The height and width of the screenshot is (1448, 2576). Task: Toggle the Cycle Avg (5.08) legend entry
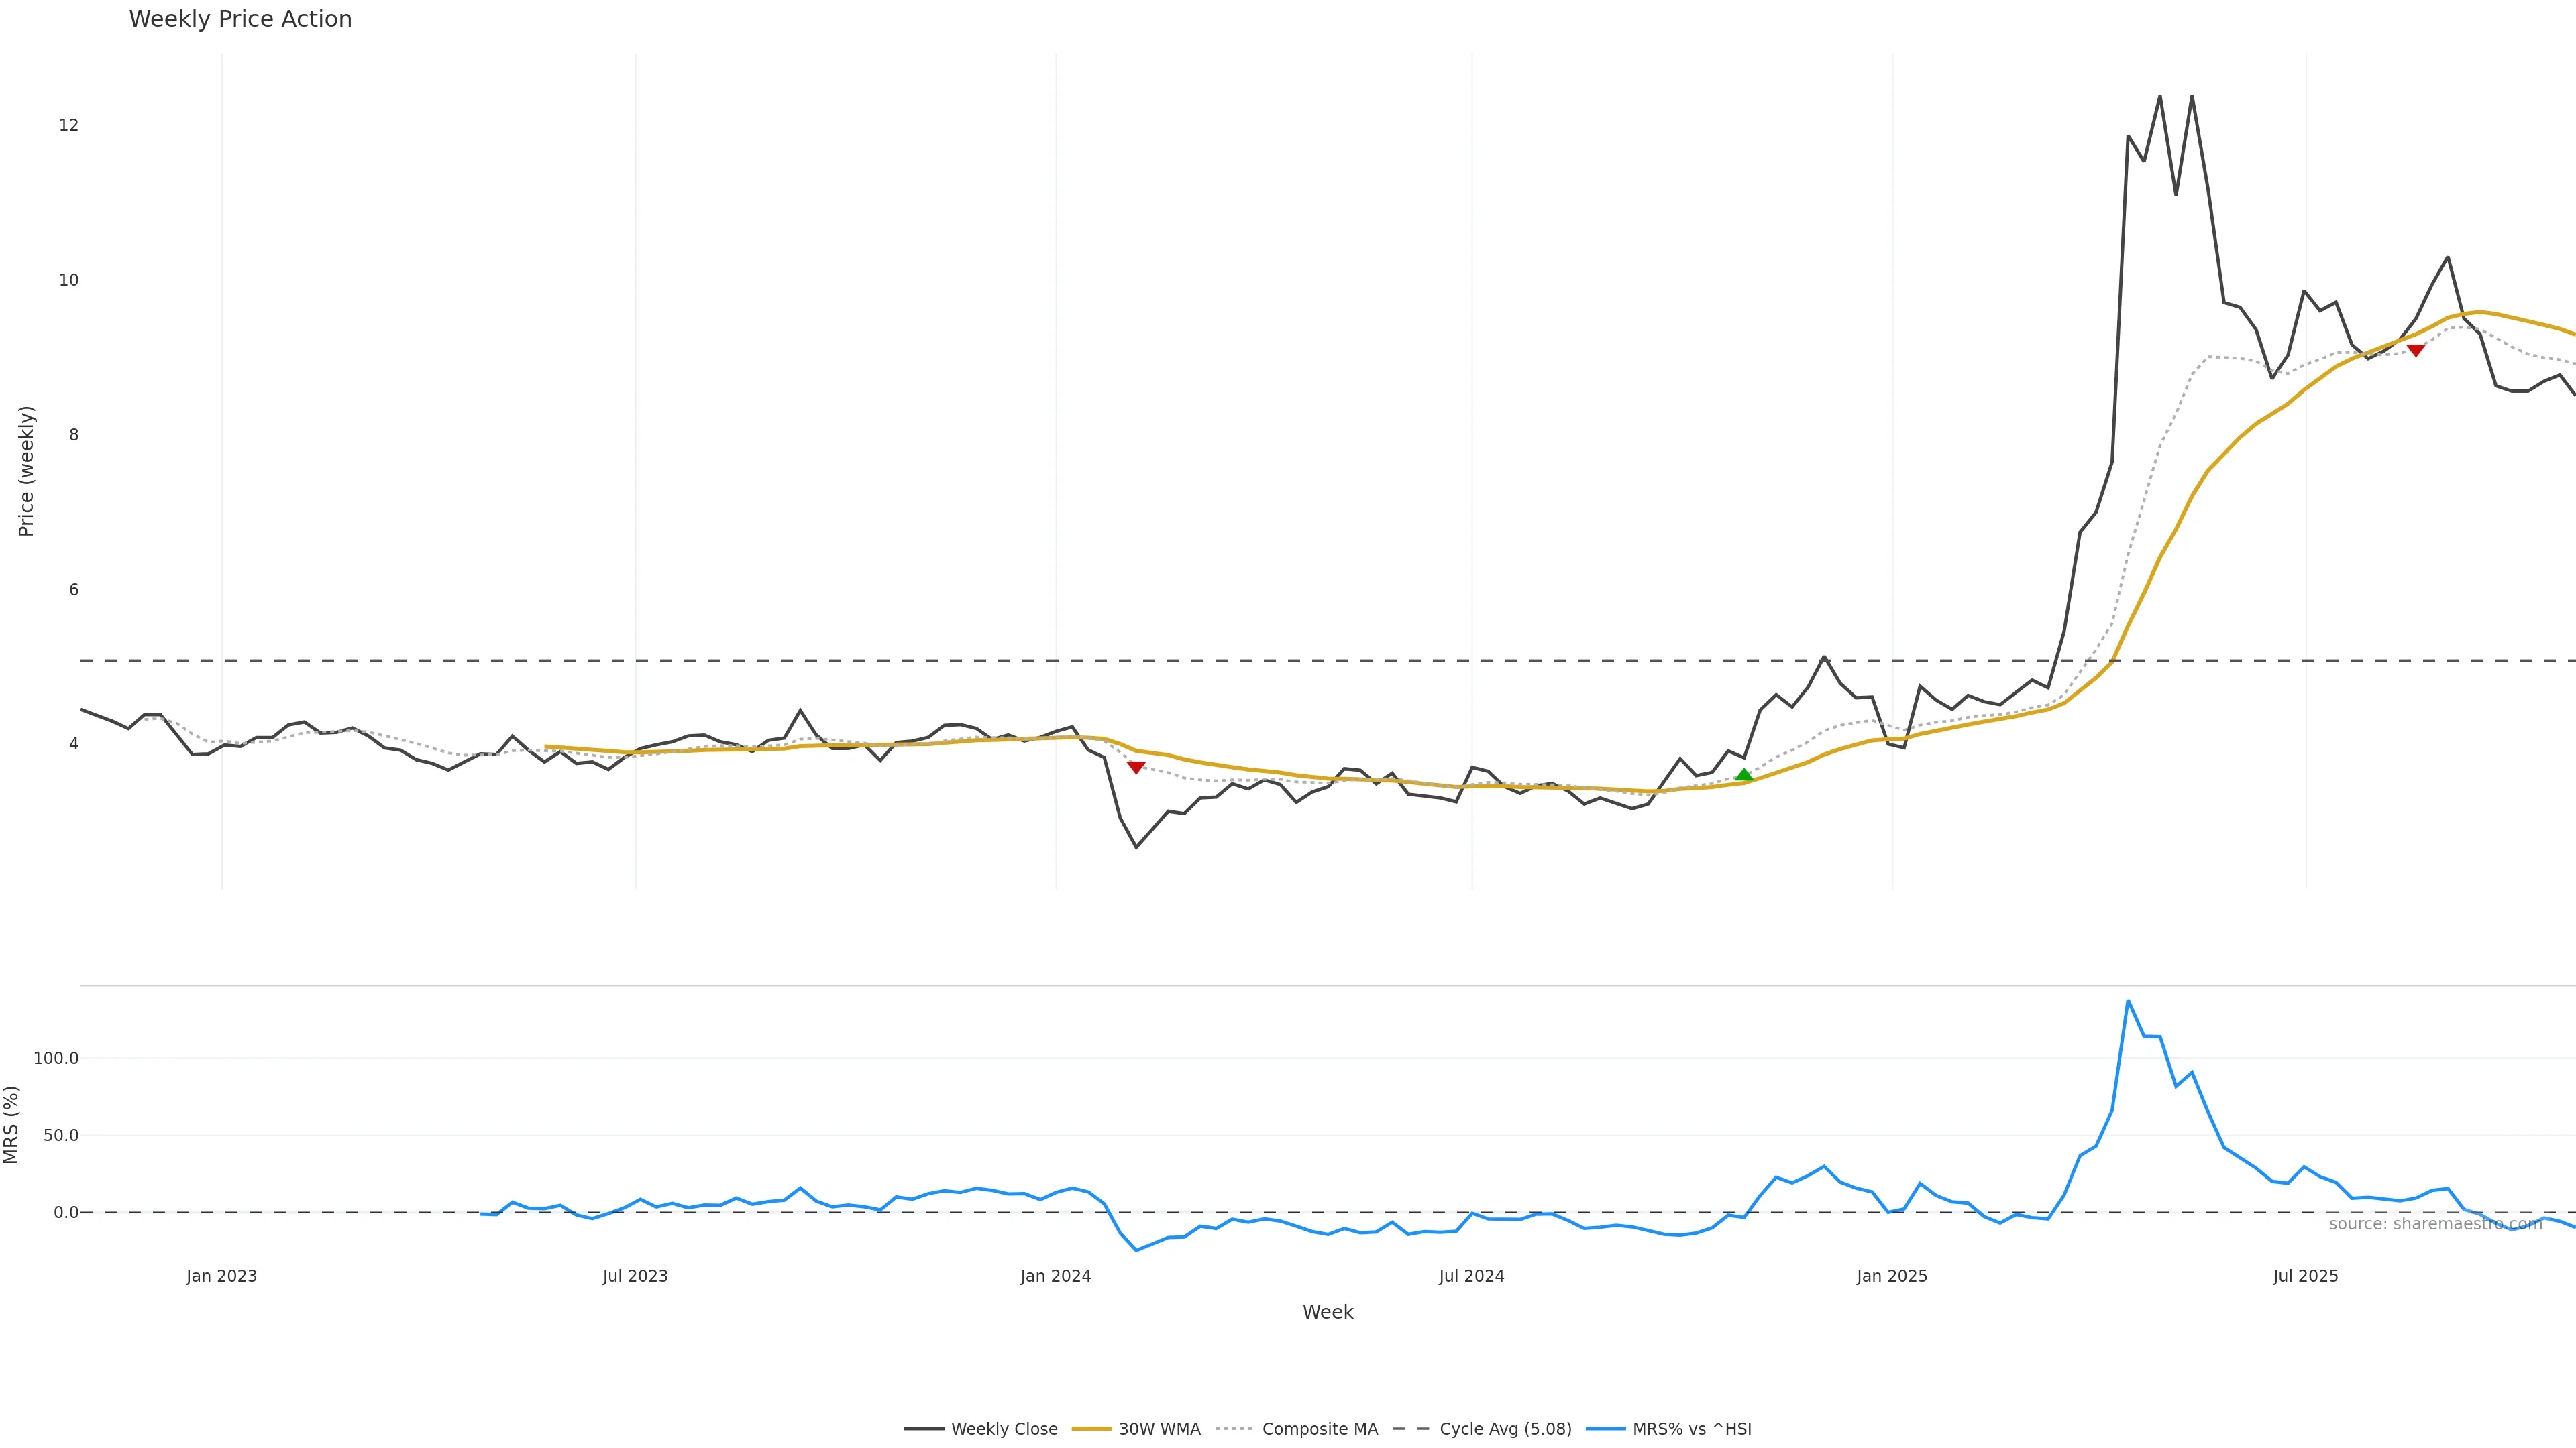click(1505, 1429)
